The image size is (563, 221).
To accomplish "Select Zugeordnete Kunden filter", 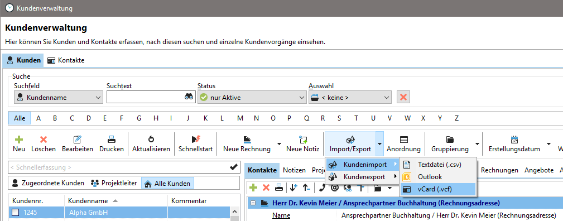I will 48,183.
